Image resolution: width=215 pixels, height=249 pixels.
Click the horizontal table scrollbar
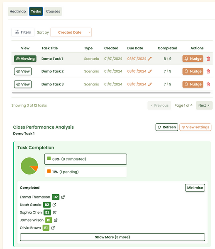click(x=111, y=93)
